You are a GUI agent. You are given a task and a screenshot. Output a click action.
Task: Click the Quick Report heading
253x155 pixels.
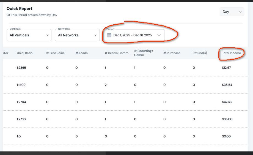[x=20, y=9]
